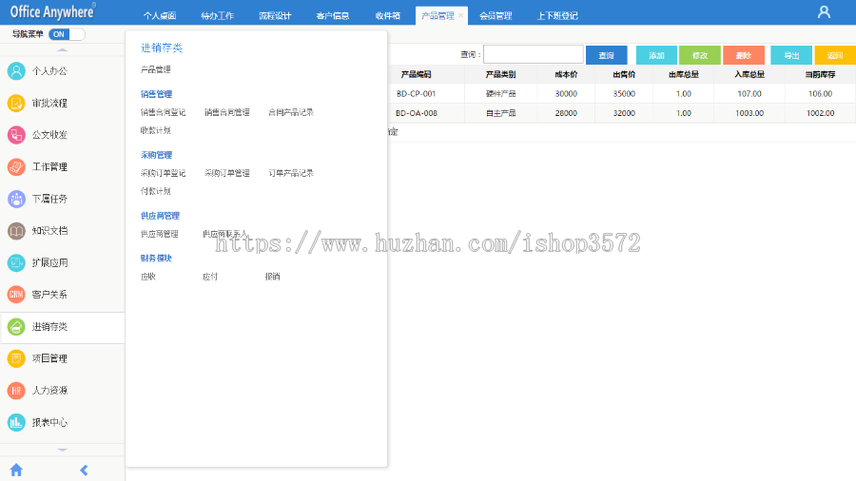Open 供应商管理 item under its section
856x481 pixels.
pos(160,234)
